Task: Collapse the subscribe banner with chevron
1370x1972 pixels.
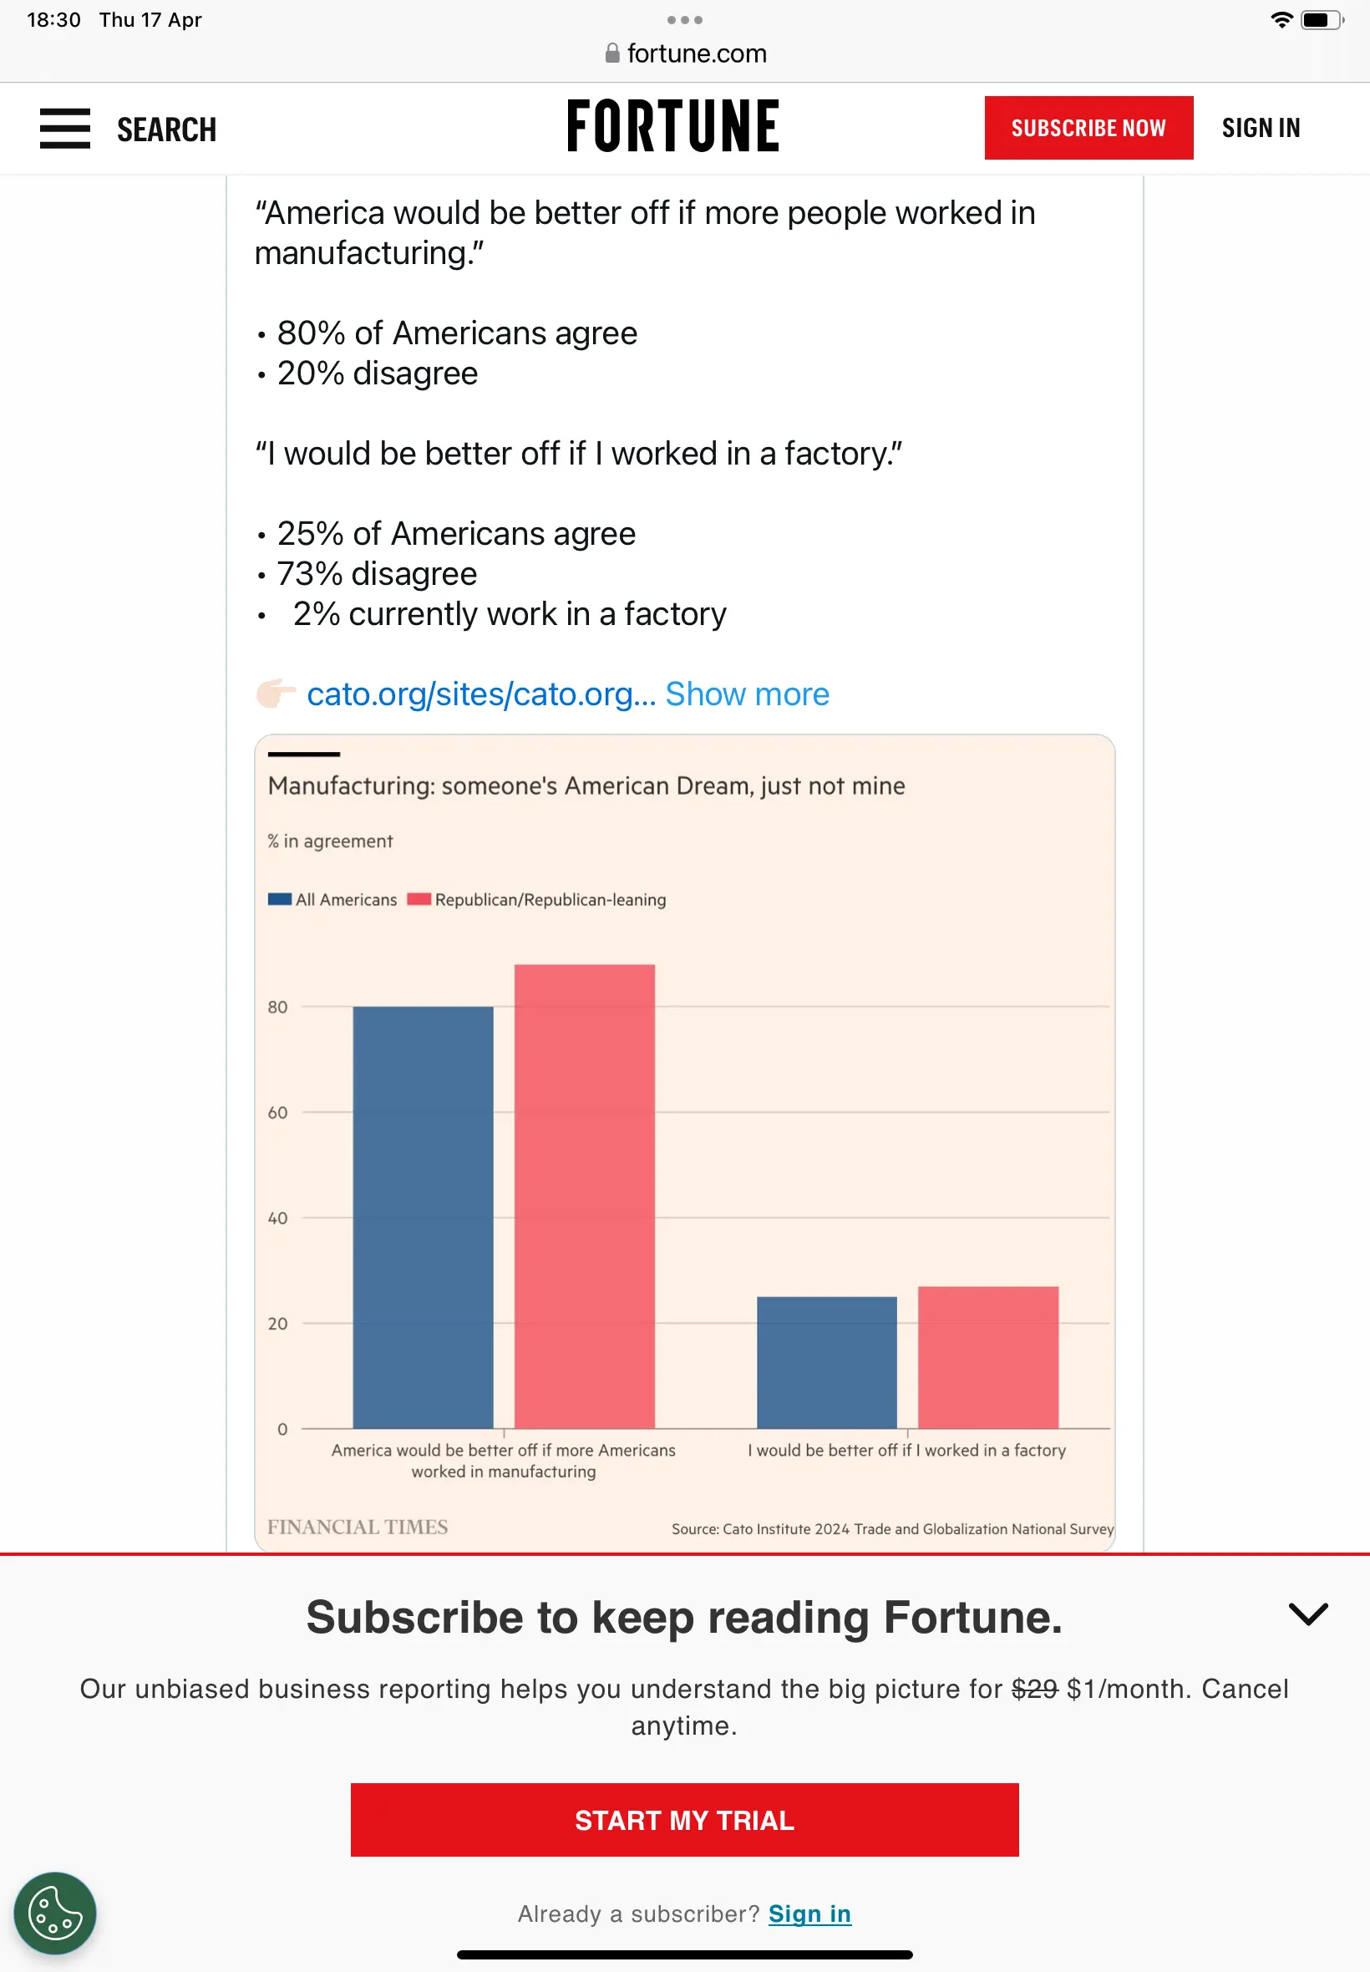Action: [x=1307, y=1614]
